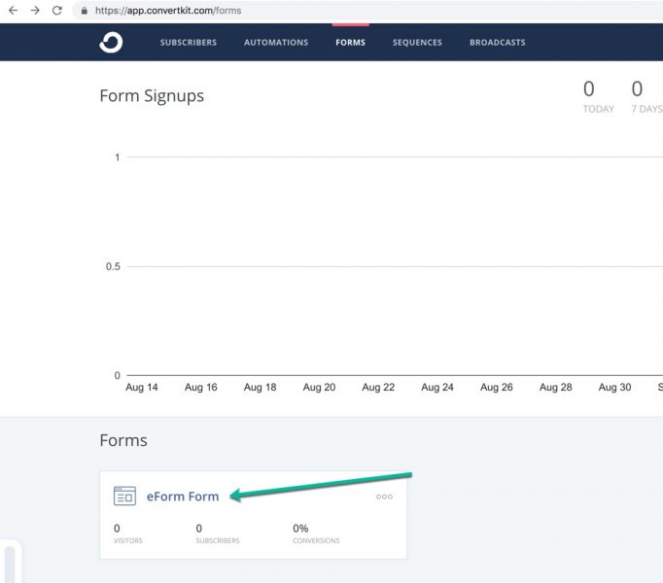Click the Aug 26 axis label
663x583 pixels.
click(x=497, y=388)
